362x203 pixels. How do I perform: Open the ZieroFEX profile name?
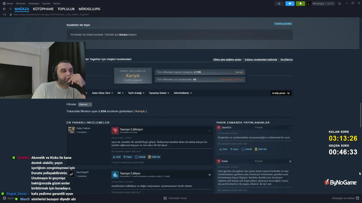(227, 128)
